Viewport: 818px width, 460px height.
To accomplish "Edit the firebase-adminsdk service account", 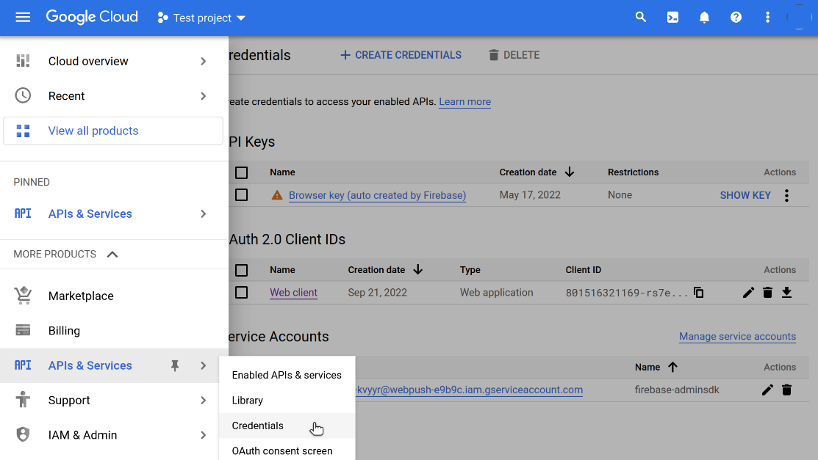I will click(x=767, y=390).
